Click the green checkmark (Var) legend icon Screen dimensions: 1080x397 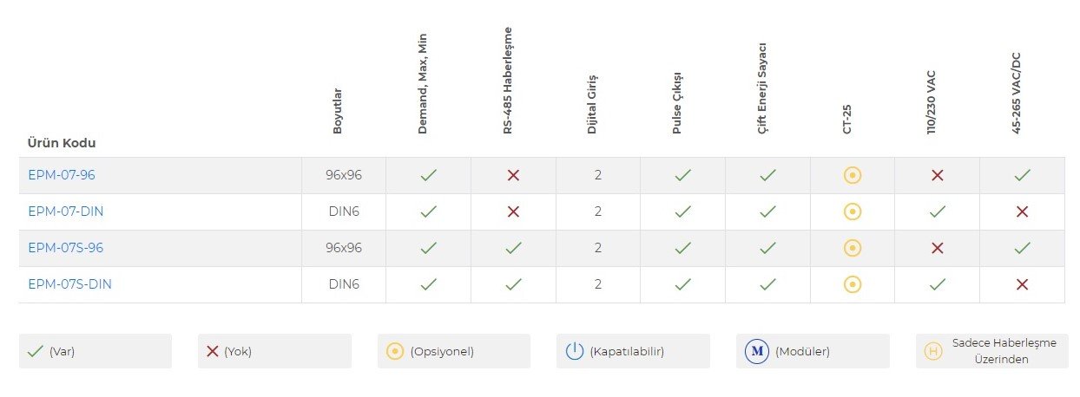[x=36, y=351]
